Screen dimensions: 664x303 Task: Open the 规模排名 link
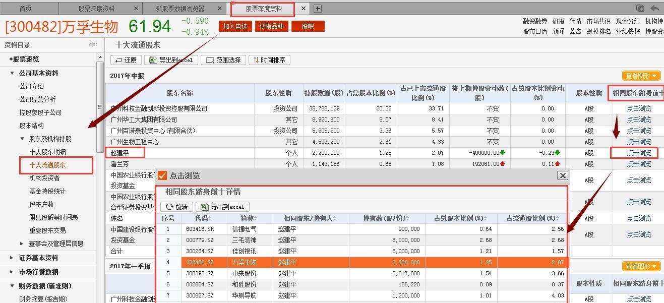[x=598, y=31]
